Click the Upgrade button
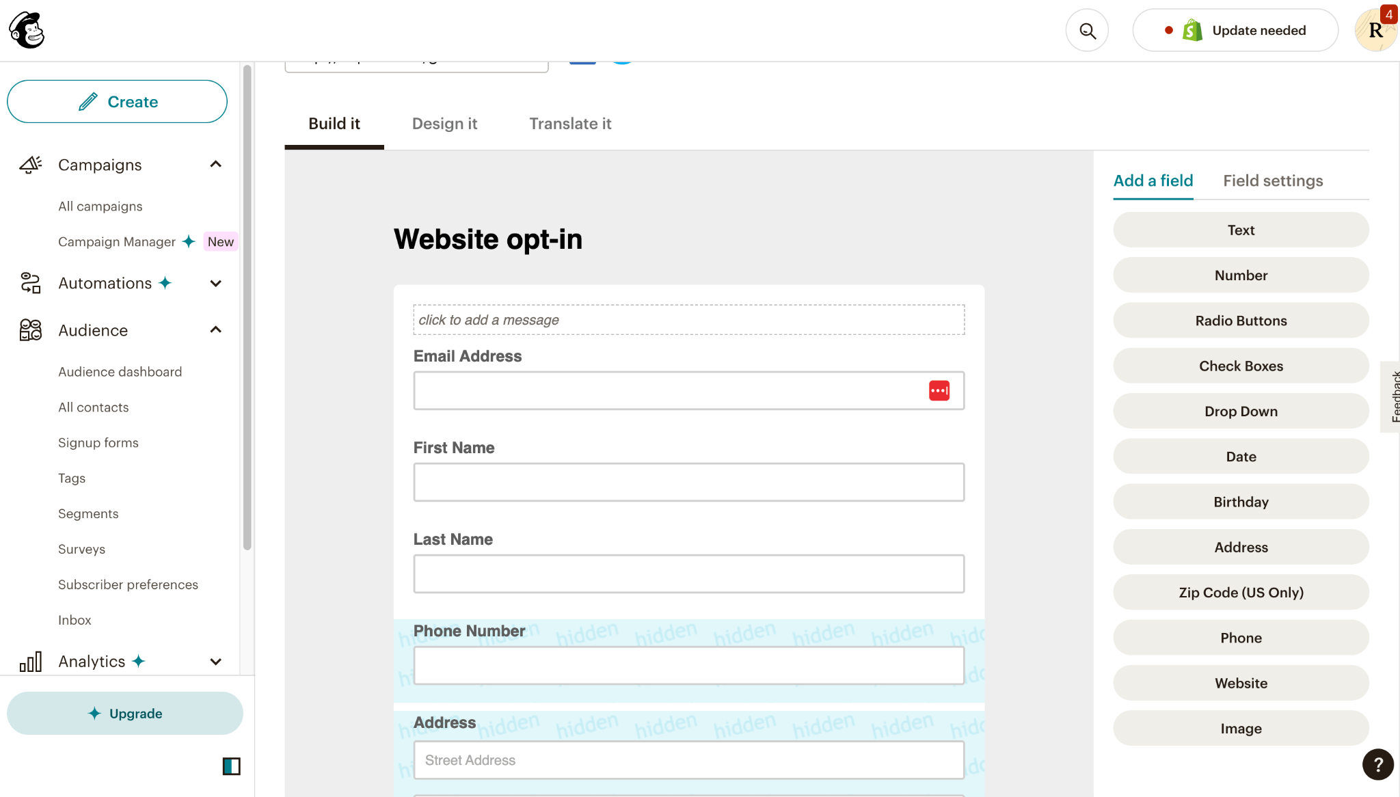This screenshot has width=1400, height=797. click(x=126, y=714)
